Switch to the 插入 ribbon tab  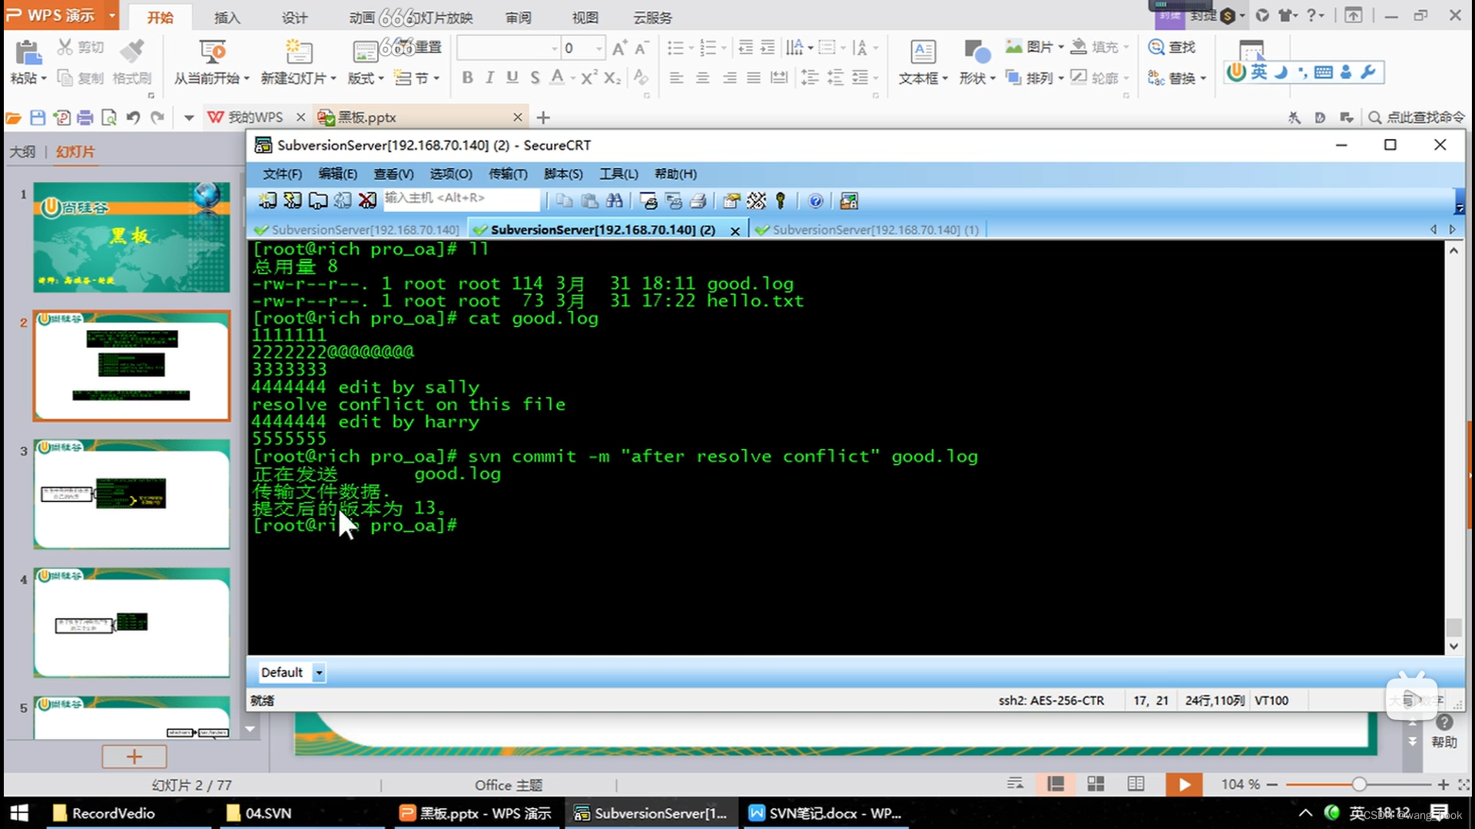[227, 17]
